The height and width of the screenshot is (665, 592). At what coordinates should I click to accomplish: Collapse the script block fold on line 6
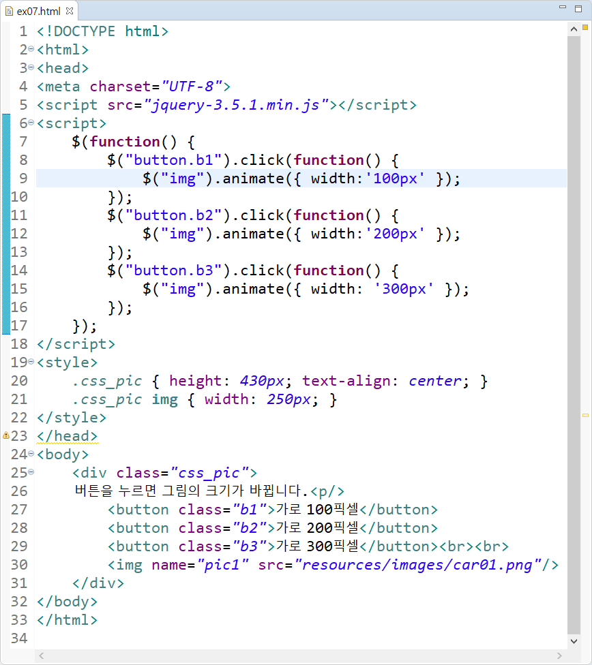point(31,123)
